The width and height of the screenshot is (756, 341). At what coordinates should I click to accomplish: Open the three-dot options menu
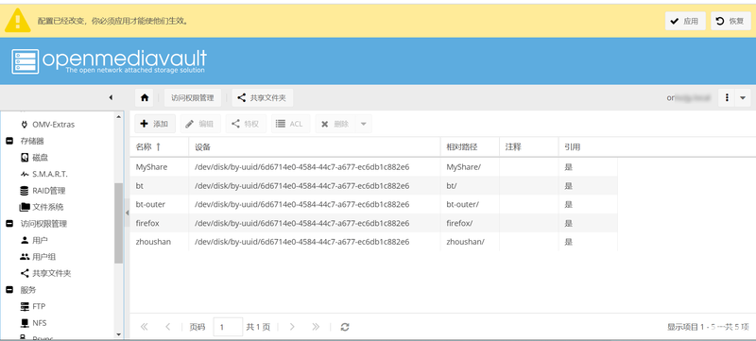coord(727,98)
